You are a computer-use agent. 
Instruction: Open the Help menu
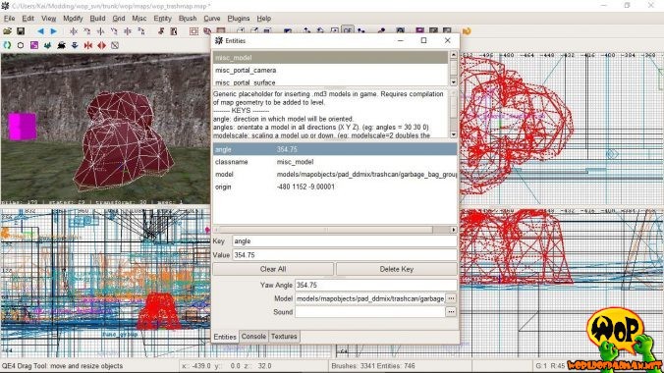pyautogui.click(x=264, y=19)
